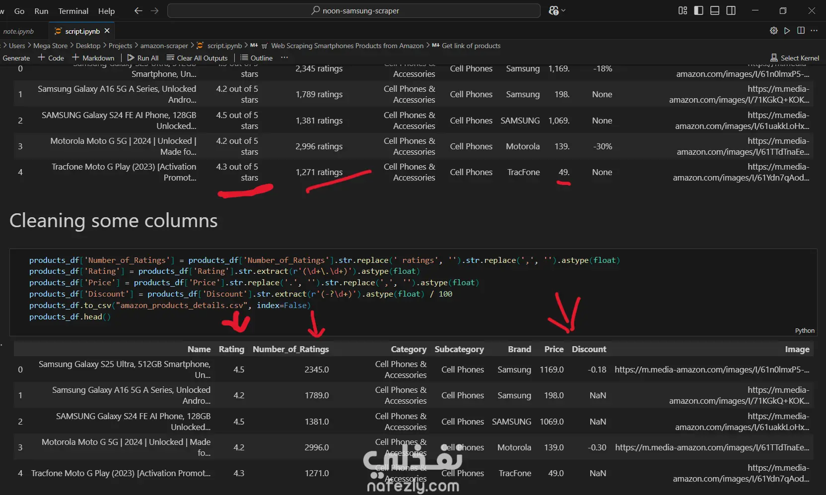Click the 198.0 price cell

coord(554,395)
